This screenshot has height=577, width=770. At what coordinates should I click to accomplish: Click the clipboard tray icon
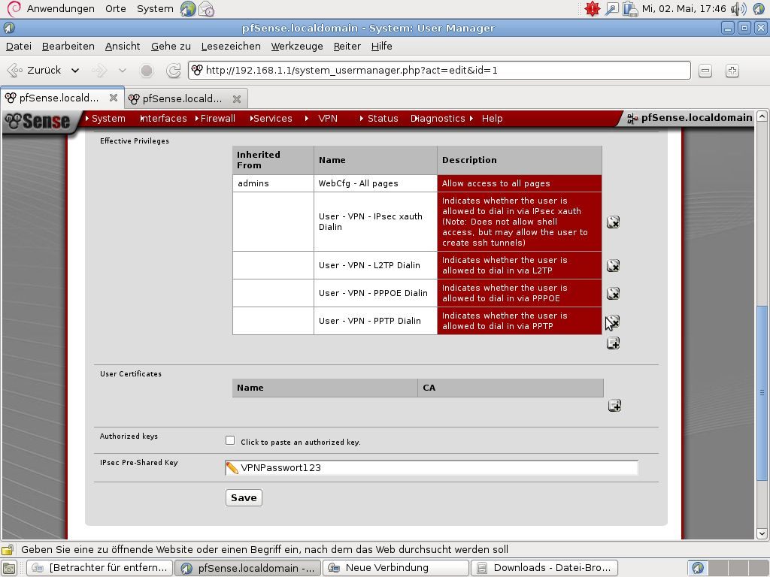(x=629, y=9)
